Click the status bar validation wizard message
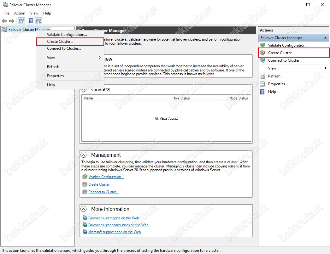Screen dimensions: 330x254 tap(111, 251)
